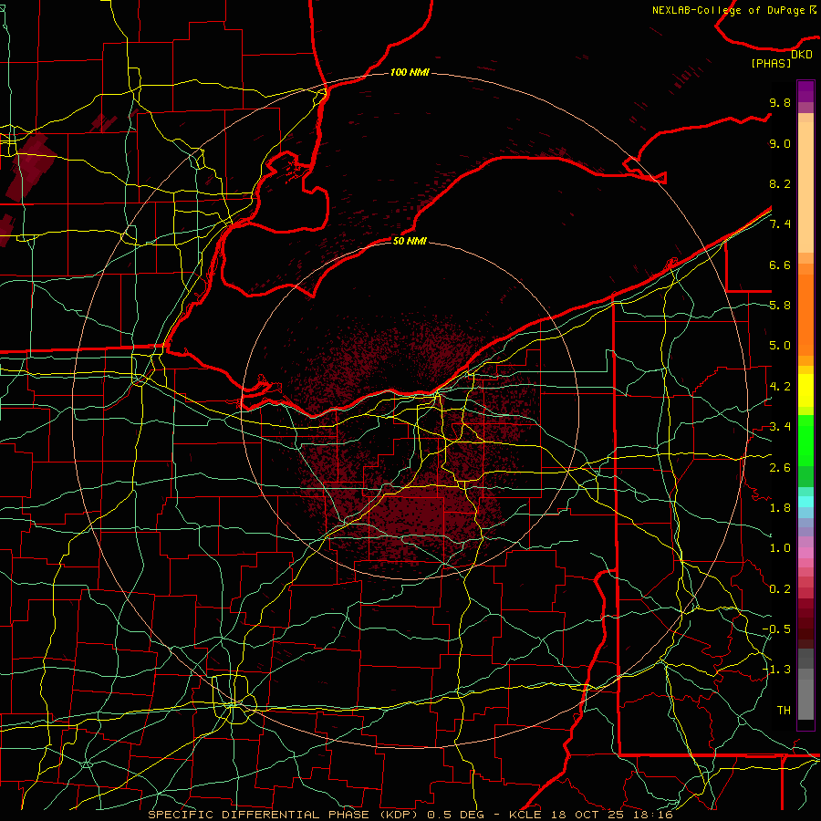The width and height of the screenshot is (821, 821).
Task: Click the 7.4 scale value
Action: point(780,224)
